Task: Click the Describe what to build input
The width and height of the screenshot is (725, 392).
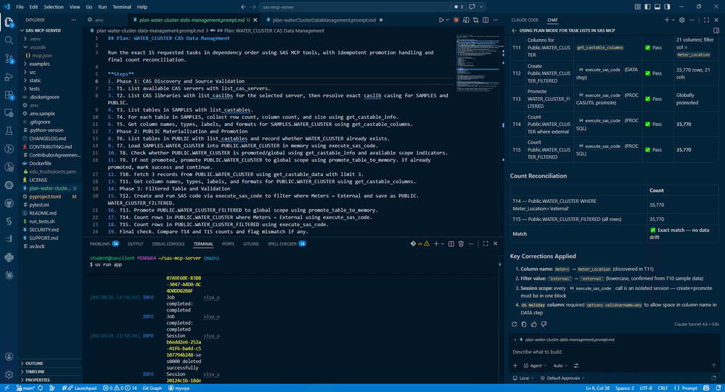Action: coord(613,352)
